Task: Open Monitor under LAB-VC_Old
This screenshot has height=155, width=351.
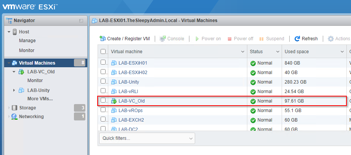Action: click(35, 80)
